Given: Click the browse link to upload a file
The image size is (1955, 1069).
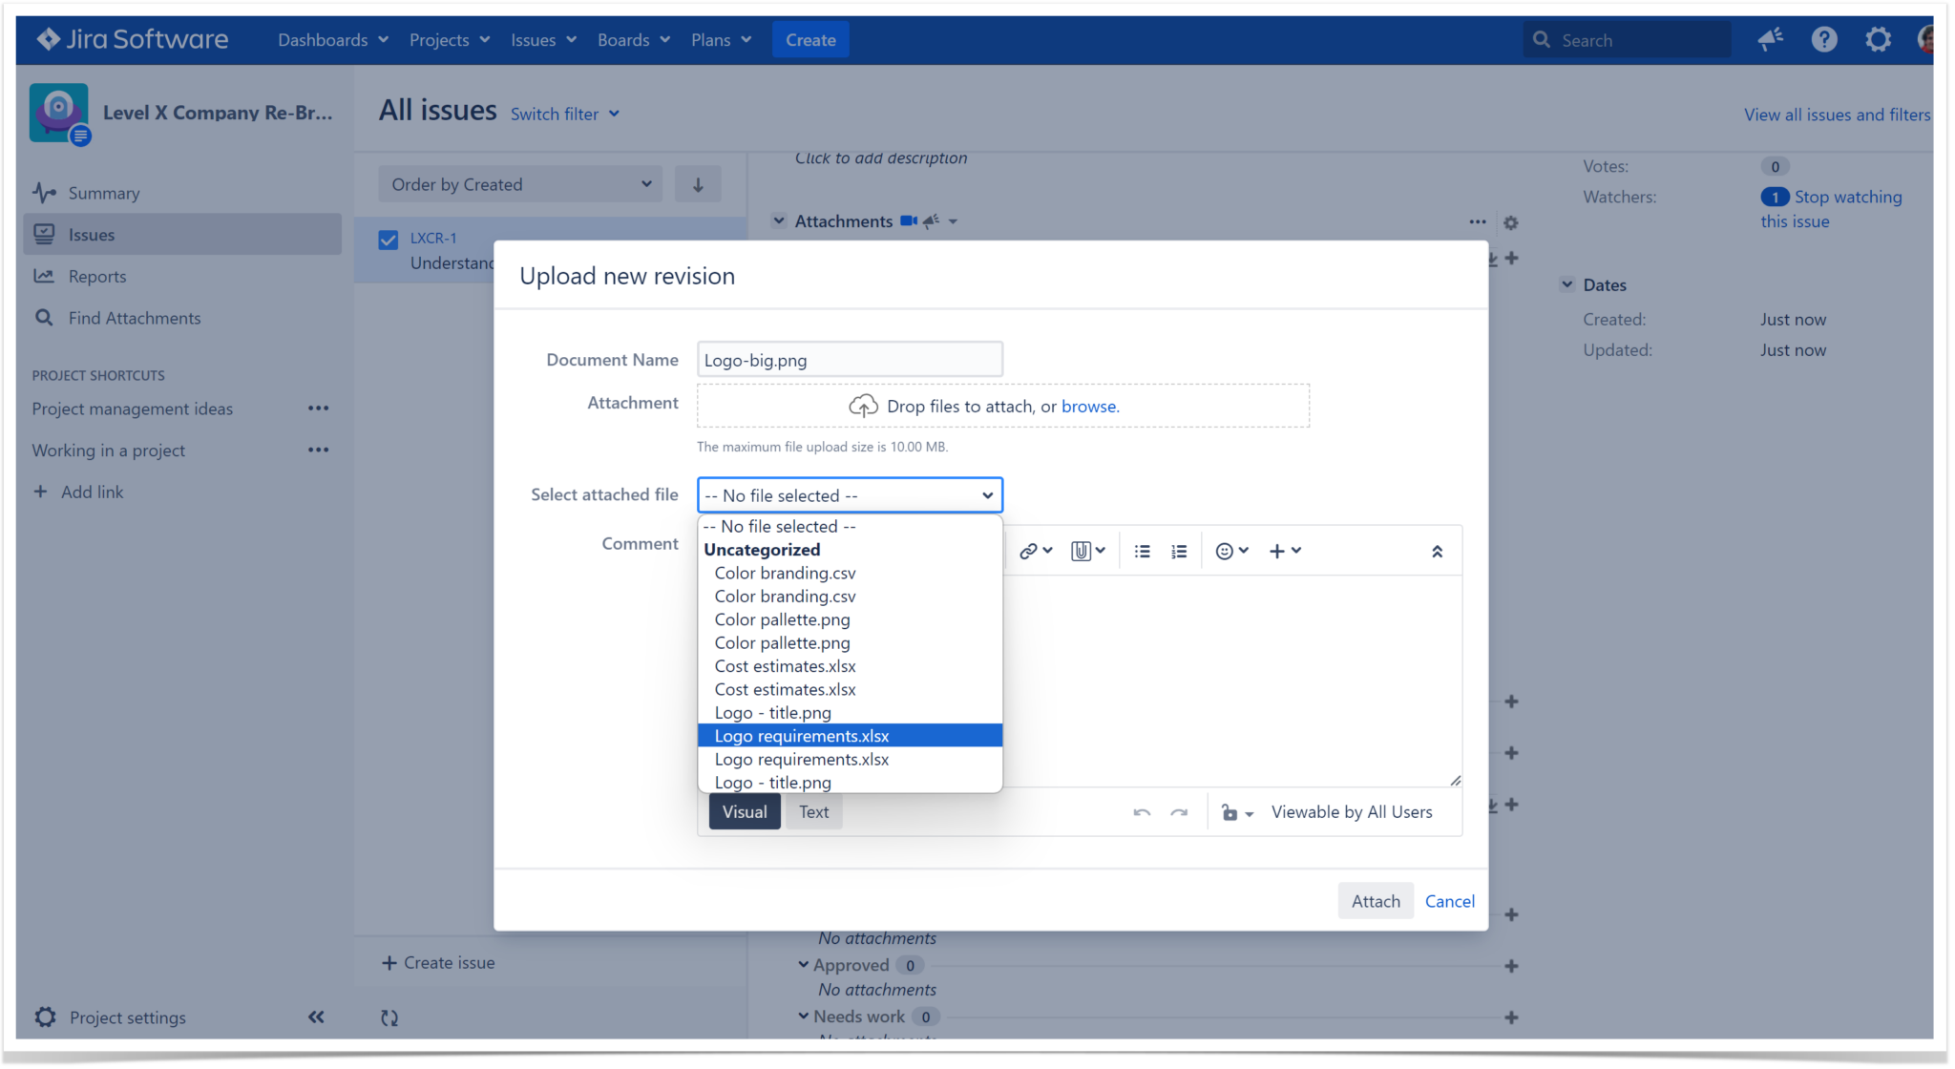Looking at the screenshot, I should (1088, 406).
